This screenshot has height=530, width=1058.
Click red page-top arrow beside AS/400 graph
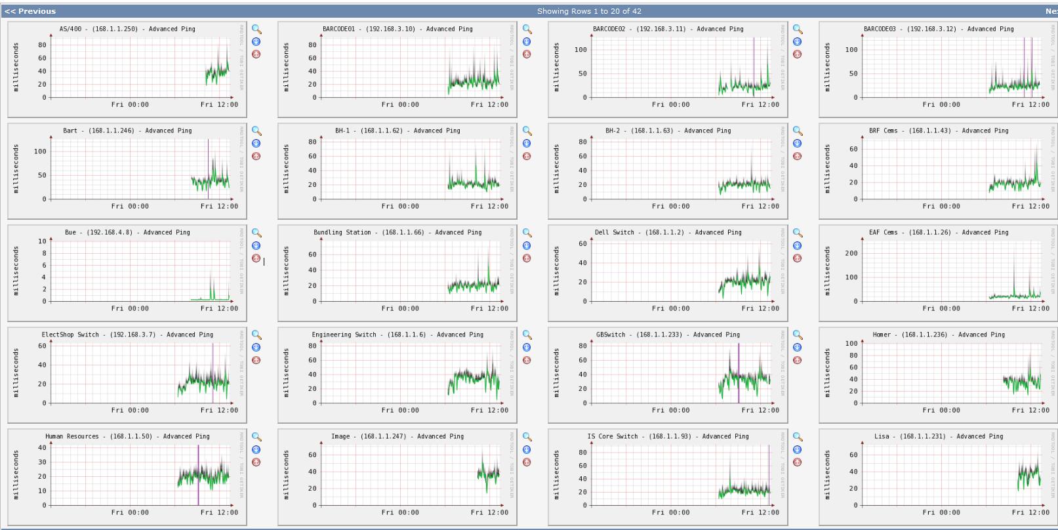tap(256, 54)
